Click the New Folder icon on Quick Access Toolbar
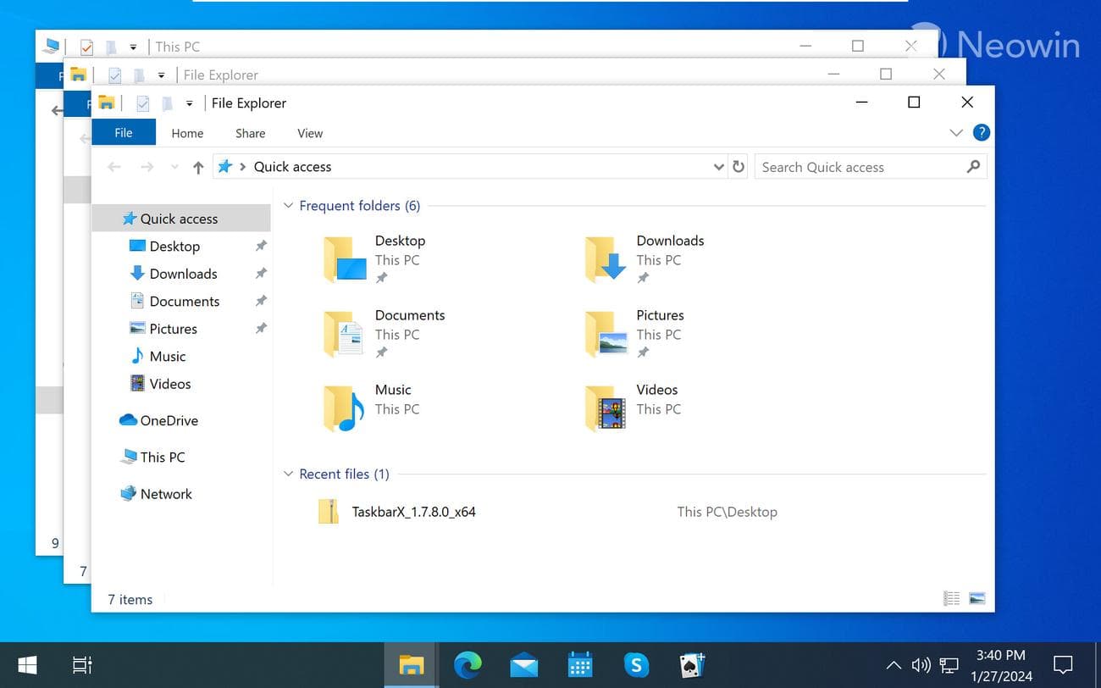 167,103
